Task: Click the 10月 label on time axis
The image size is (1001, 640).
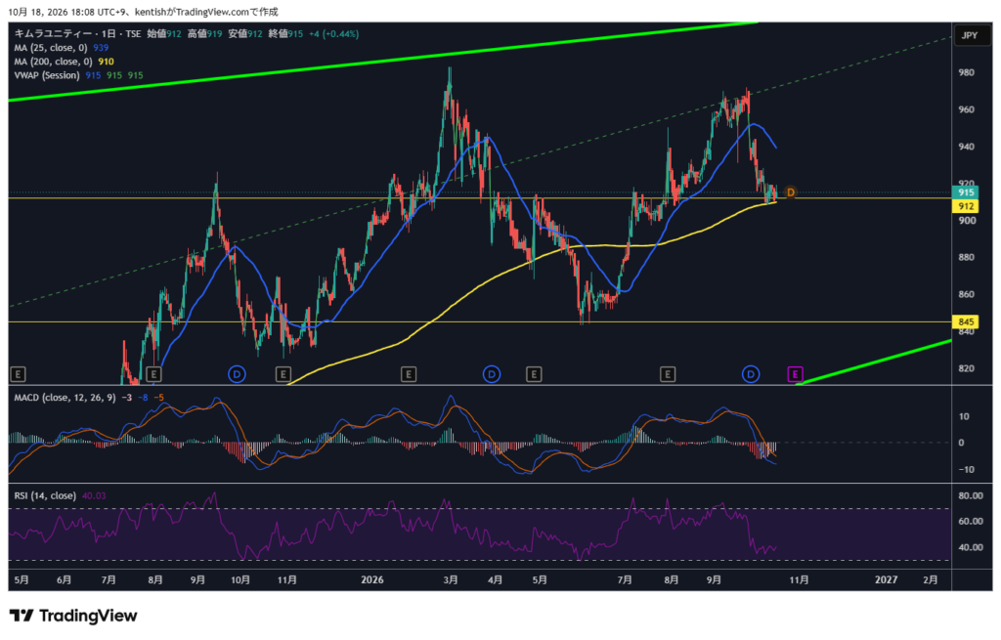Action: 240,580
